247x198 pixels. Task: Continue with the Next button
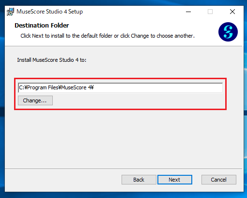[x=175, y=180]
